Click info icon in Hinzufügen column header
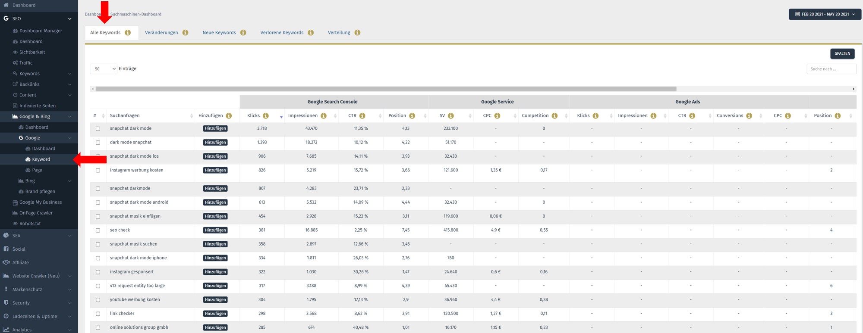 [x=229, y=116]
